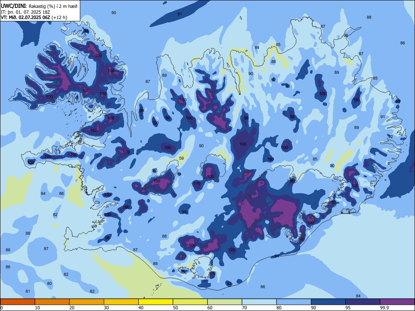Choose the golden 30–40 legend color band
The width and height of the screenshot is (415, 311).
pos(121,302)
